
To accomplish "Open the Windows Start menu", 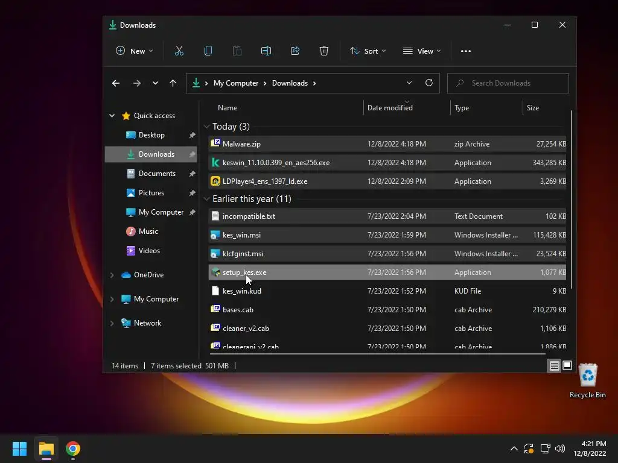I will pyautogui.click(x=19, y=449).
